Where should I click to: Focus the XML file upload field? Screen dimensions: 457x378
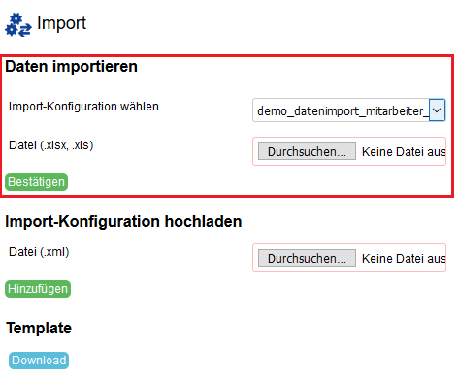(349, 258)
